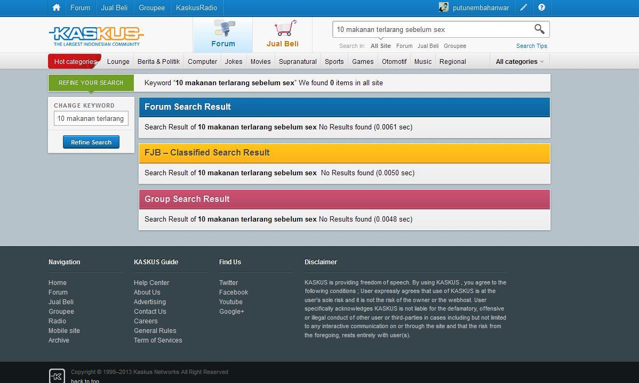
Task: Open the Jual Beli footer link
Action: coord(61,301)
